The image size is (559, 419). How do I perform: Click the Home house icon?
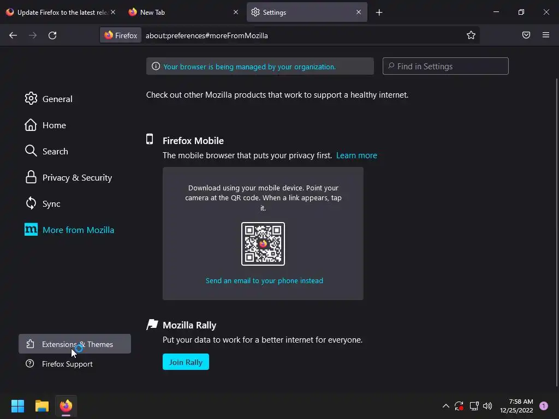31,125
